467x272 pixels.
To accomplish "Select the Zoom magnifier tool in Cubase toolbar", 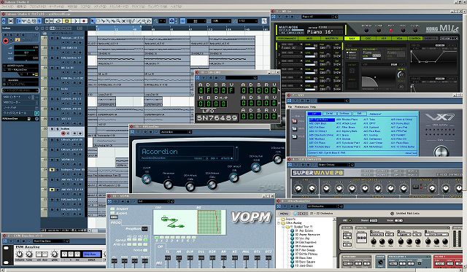I will (118, 21).
